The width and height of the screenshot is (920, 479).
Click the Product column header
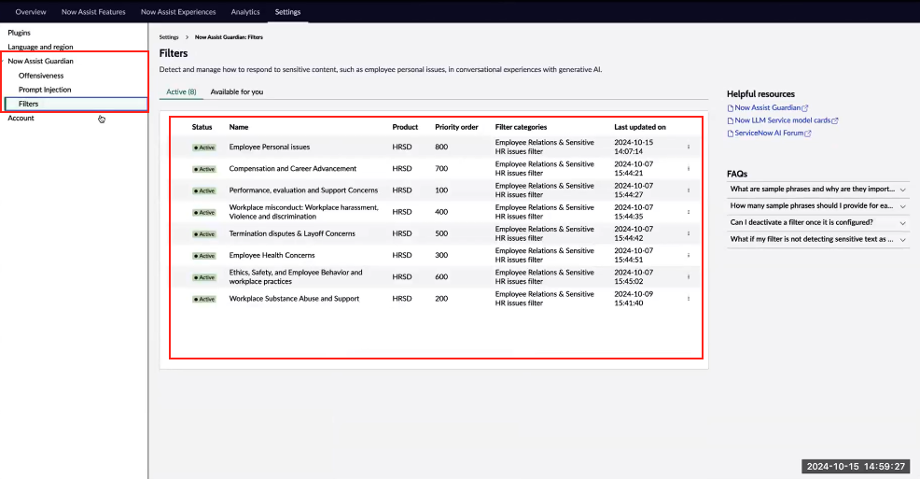[405, 127]
